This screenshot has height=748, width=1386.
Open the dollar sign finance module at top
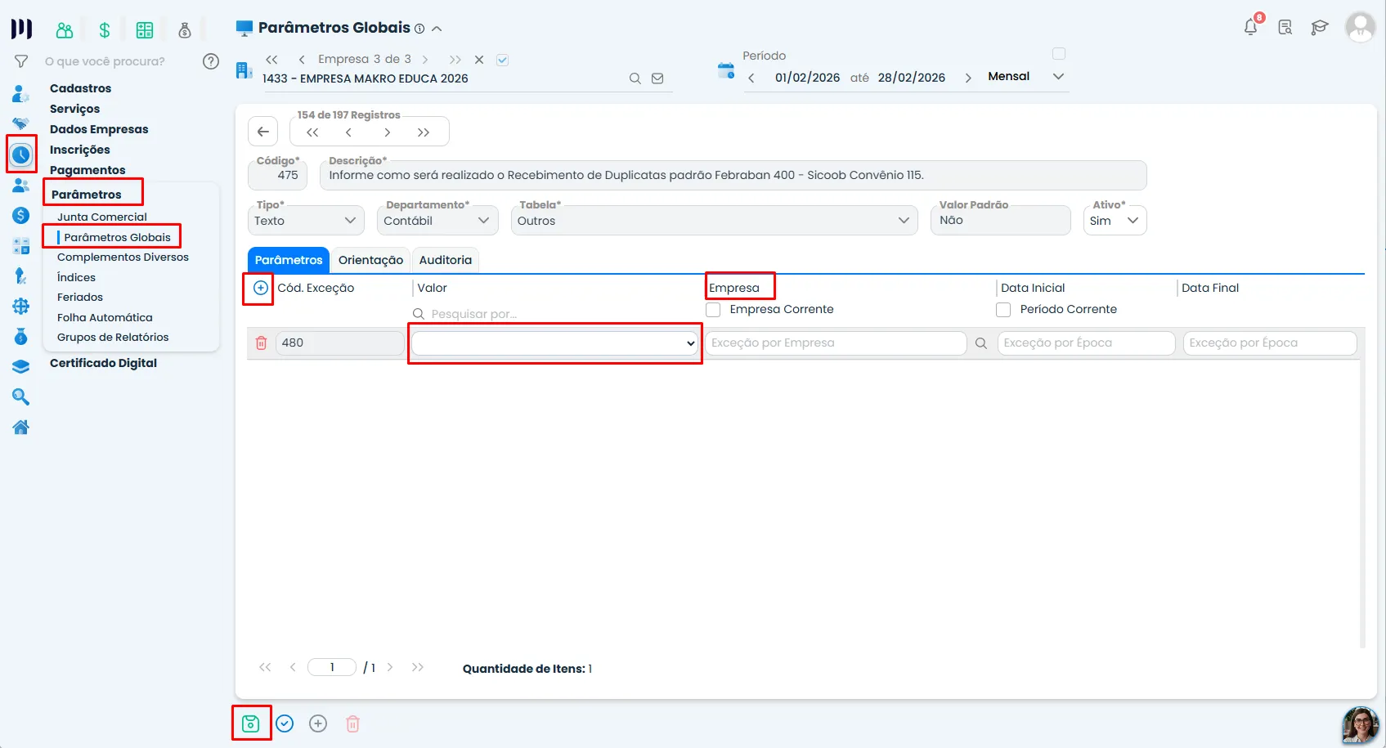tap(105, 30)
